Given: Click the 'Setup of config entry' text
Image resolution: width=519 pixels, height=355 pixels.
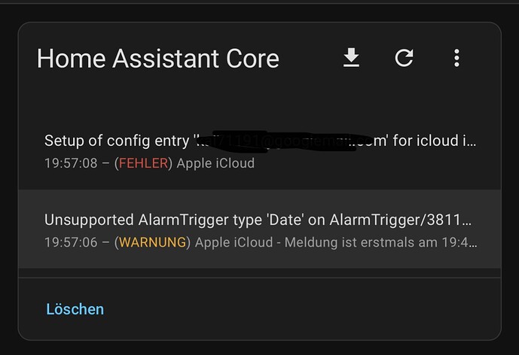Looking at the screenshot, I should pos(117,141).
